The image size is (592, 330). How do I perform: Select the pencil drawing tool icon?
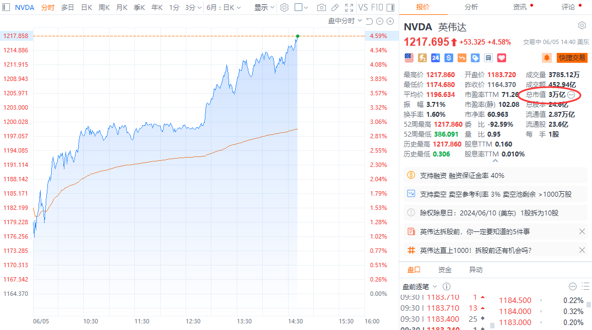335,8
